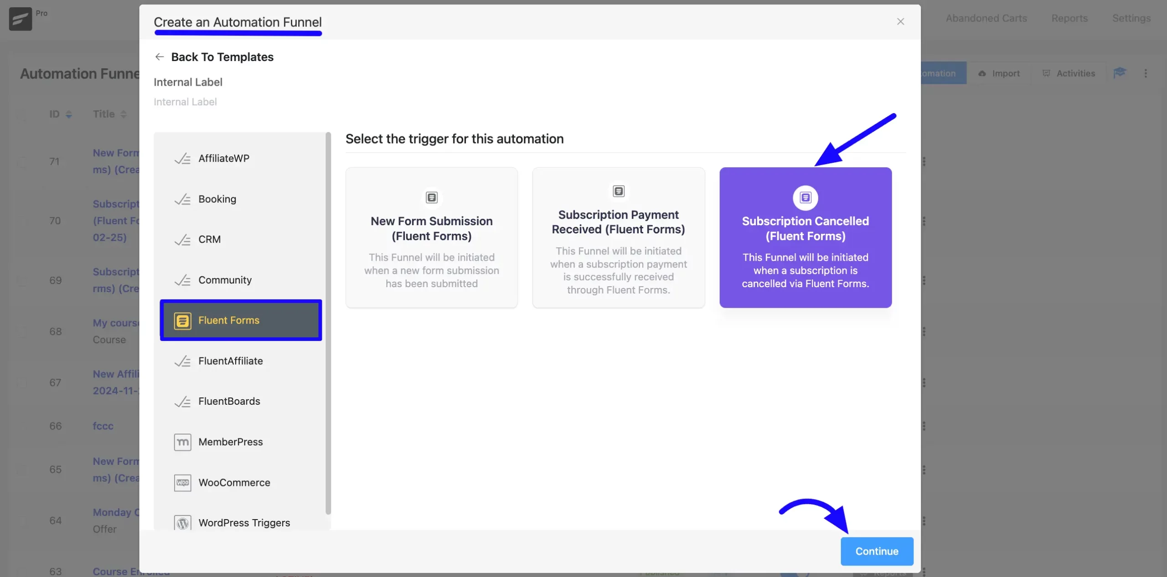
Task: Open row 70 three-dot actions menu
Action: pyautogui.click(x=924, y=221)
